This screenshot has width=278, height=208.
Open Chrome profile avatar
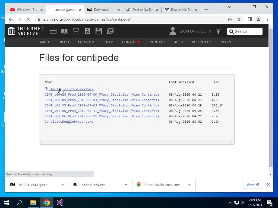258,19
